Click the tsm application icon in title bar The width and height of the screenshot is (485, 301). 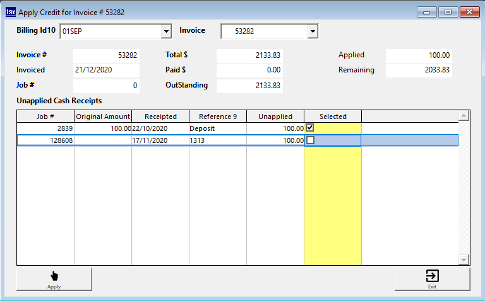click(9, 12)
